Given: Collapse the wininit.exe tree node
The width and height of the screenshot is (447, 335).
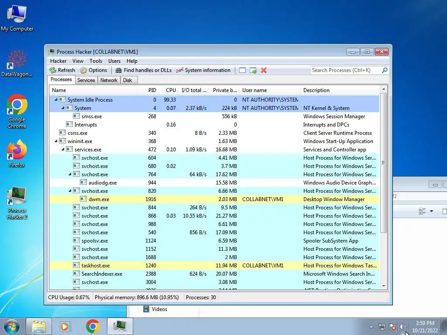Looking at the screenshot, I should point(56,141).
